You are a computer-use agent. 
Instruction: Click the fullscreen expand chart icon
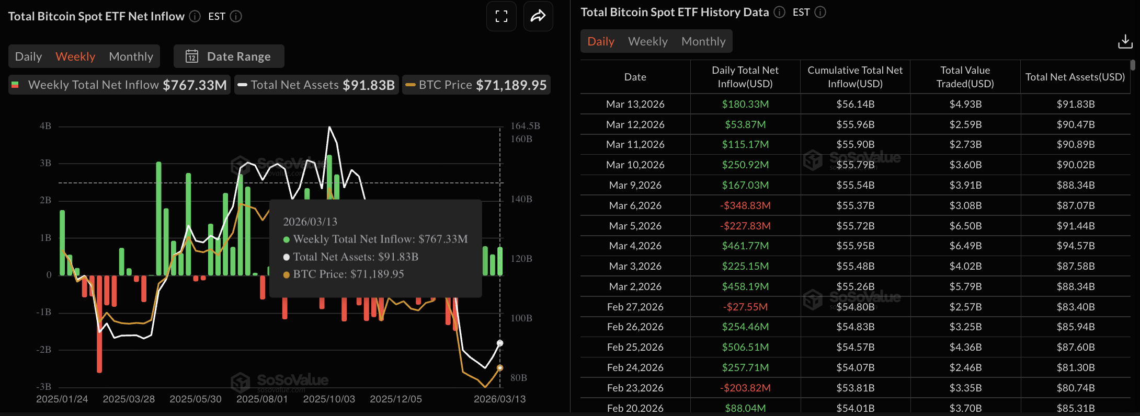[x=501, y=16]
